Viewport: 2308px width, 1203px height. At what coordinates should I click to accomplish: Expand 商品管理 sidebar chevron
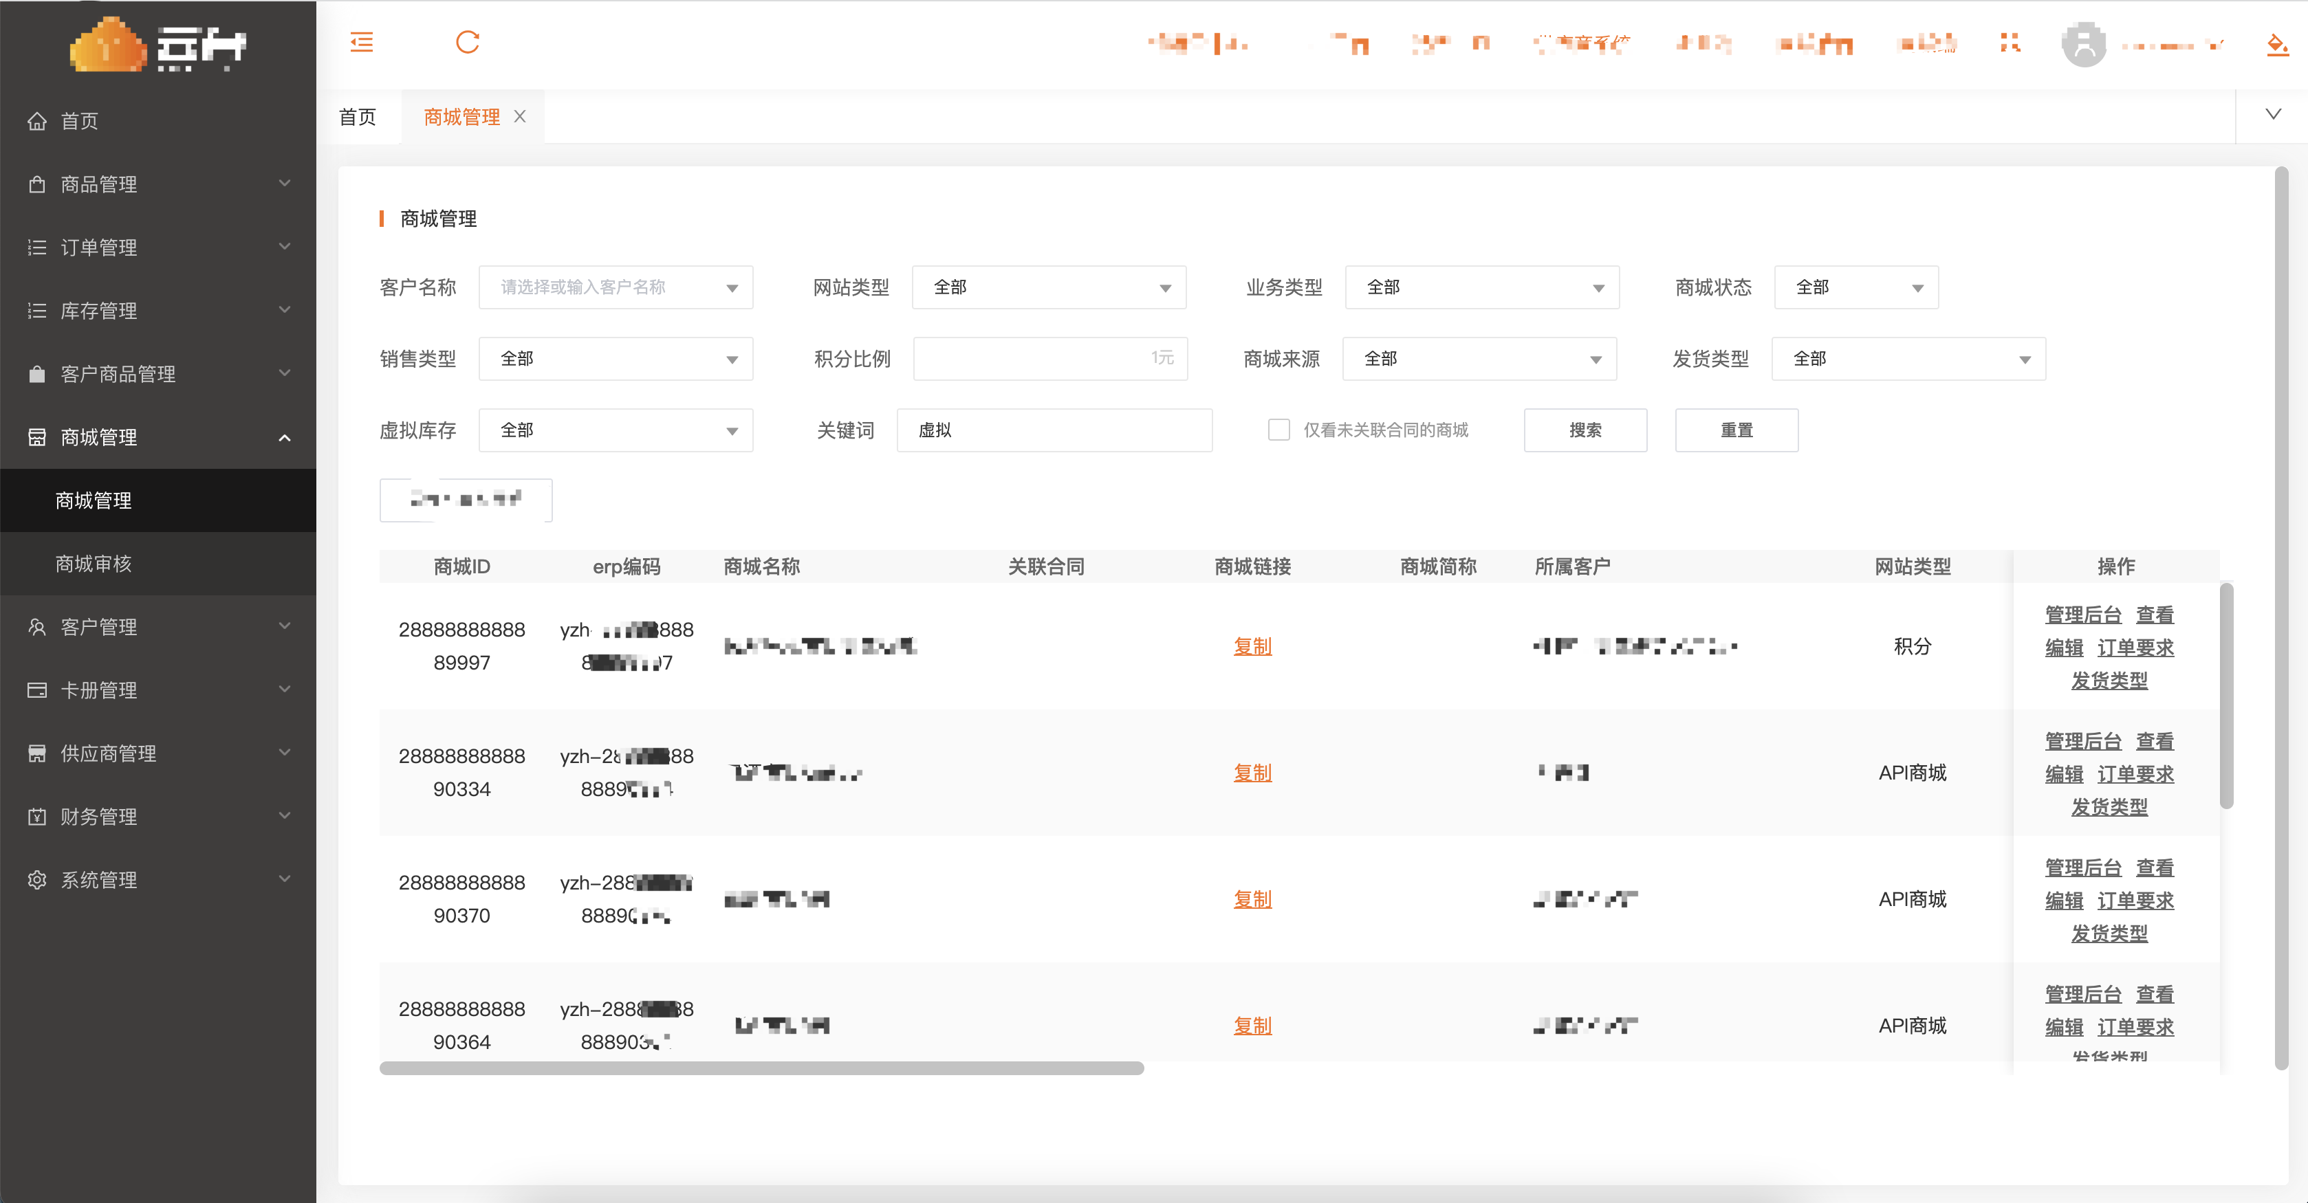coord(284,184)
